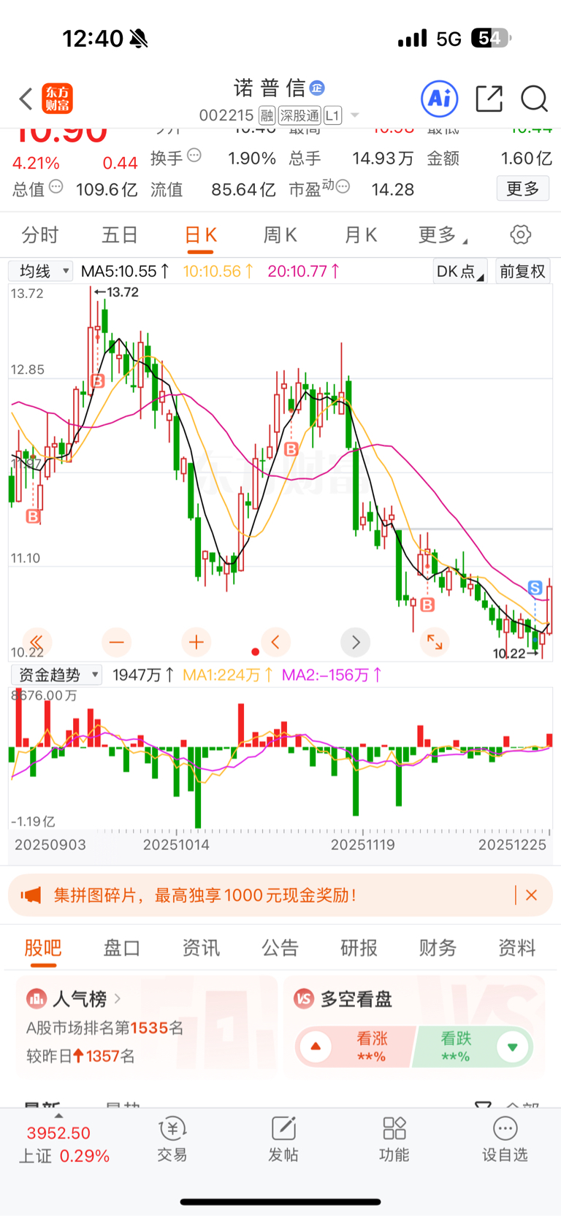Tap the 20251119 date on time axis
This screenshot has height=1216, width=561.
[363, 845]
